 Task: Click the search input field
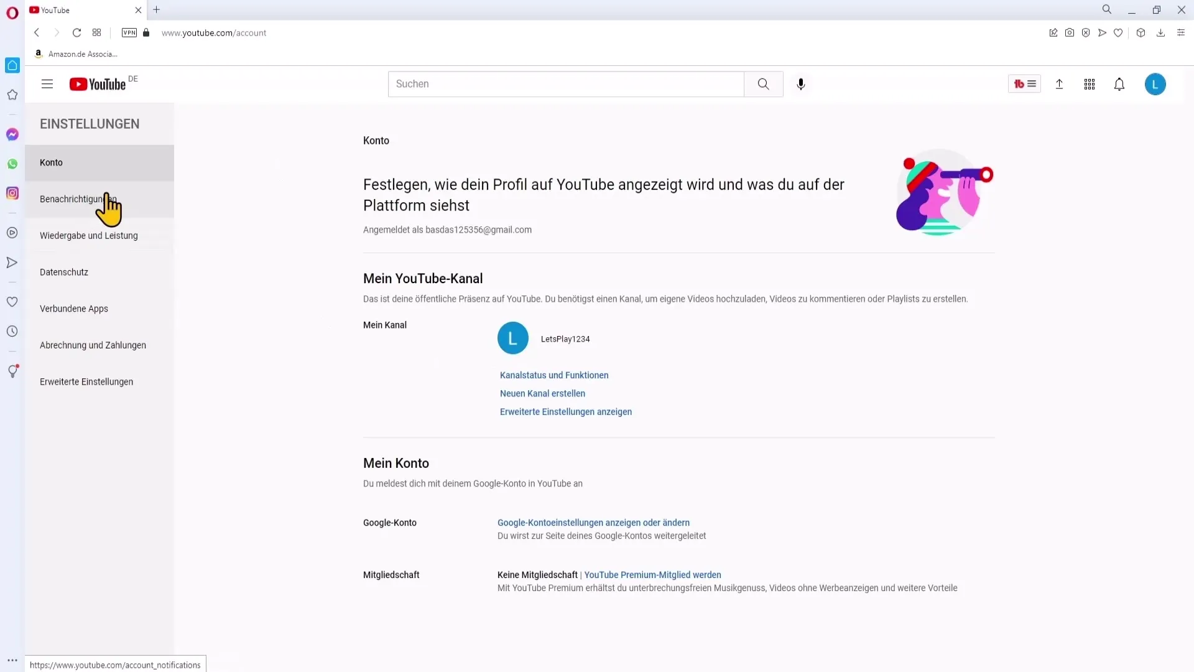(x=565, y=84)
